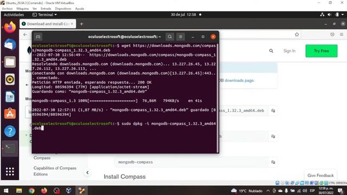Select the Download and Install Compass tab

(48, 24)
